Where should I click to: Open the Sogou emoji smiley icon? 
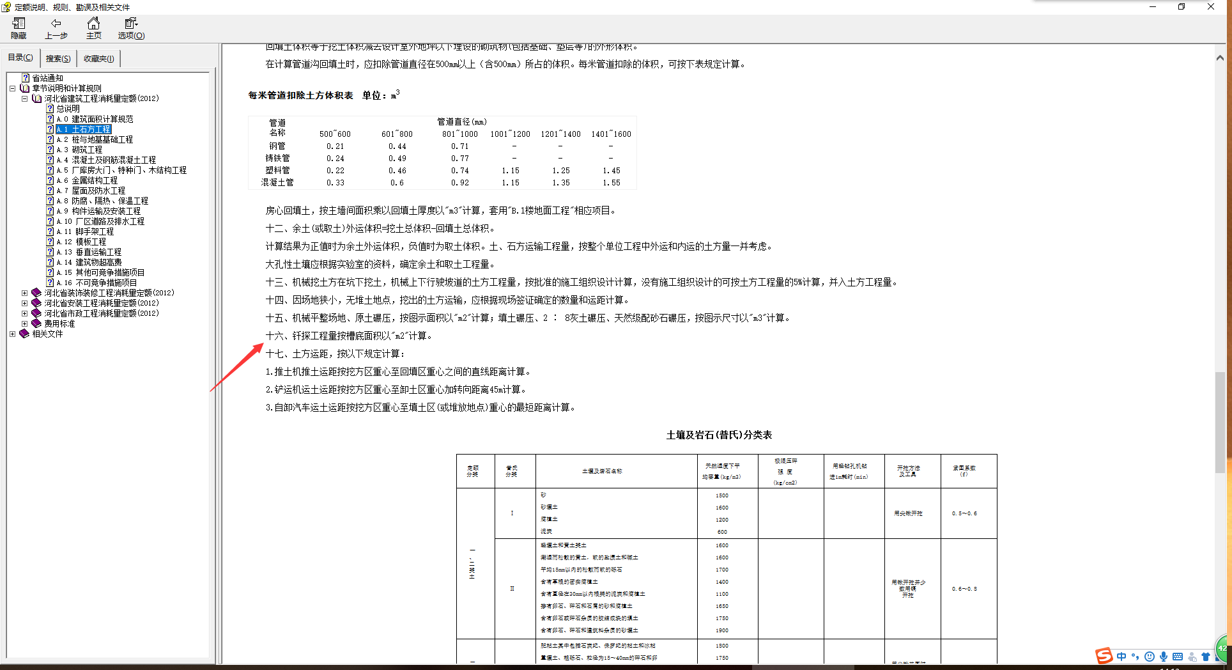[x=1149, y=657]
